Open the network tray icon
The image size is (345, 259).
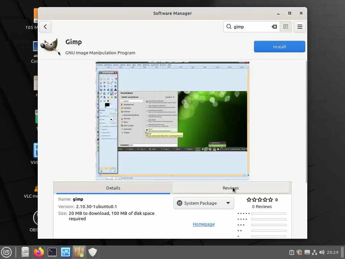point(315,252)
